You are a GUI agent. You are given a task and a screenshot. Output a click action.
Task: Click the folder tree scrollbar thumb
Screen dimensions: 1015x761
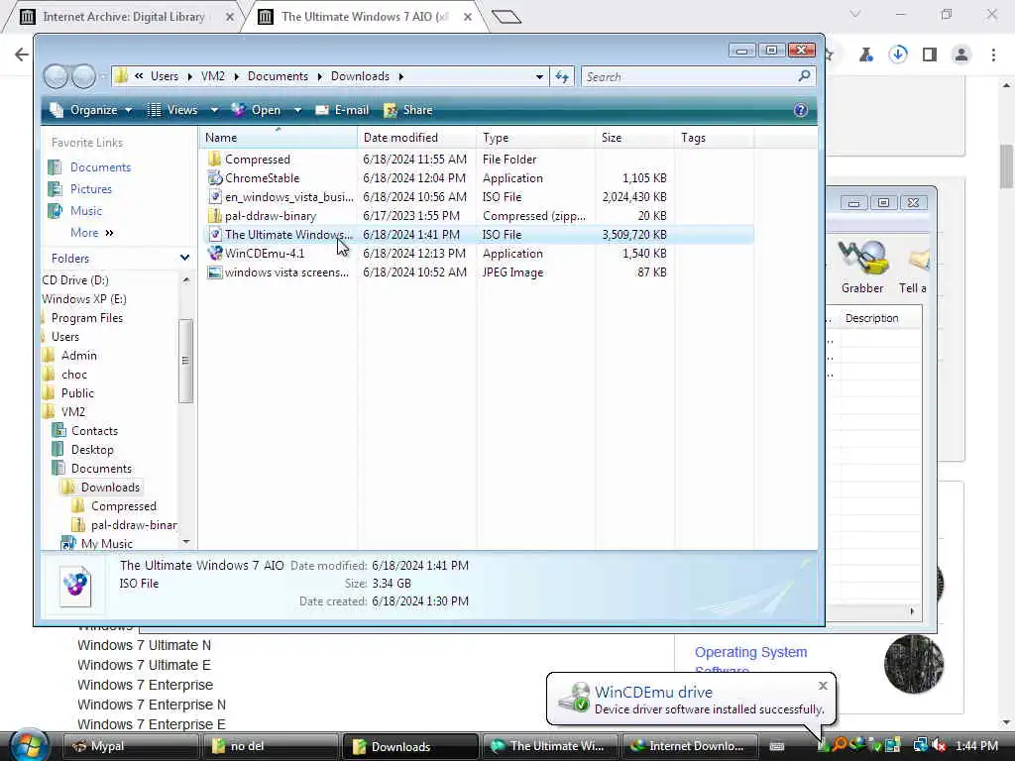click(x=185, y=361)
